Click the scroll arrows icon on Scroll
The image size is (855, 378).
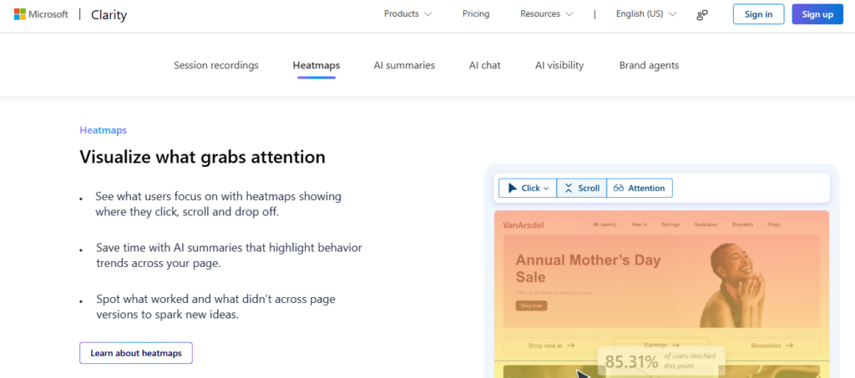pyautogui.click(x=569, y=188)
